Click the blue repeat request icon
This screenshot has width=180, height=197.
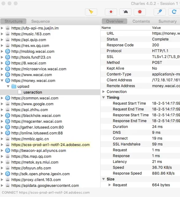click(174, 12)
